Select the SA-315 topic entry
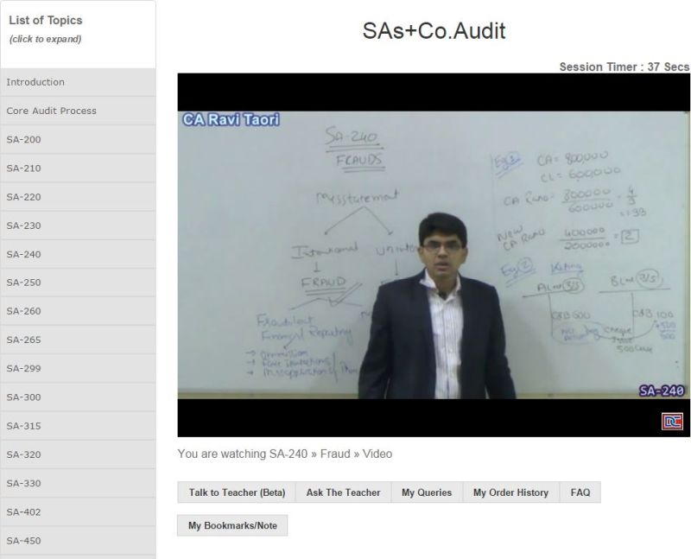The width and height of the screenshot is (691, 559). [x=78, y=426]
